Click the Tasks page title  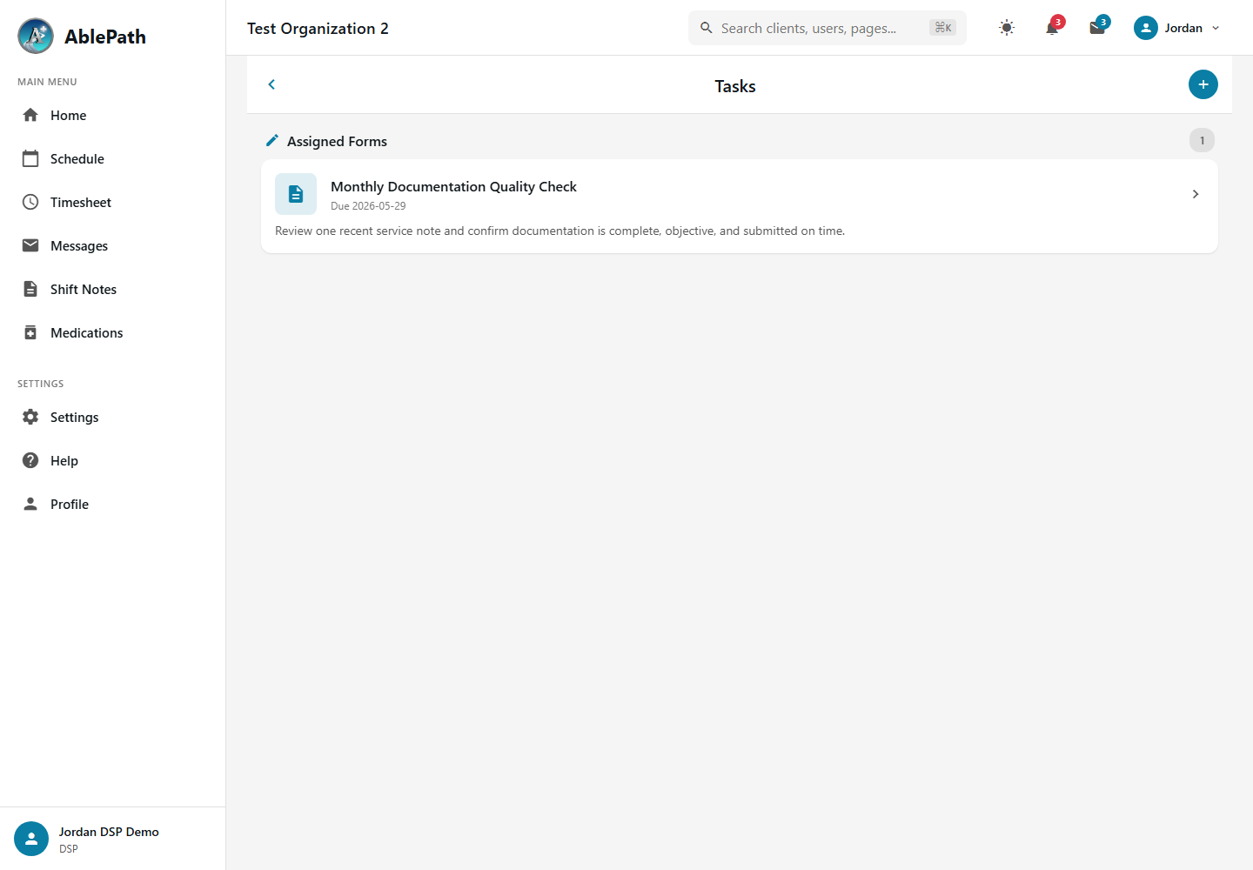pyautogui.click(x=735, y=86)
